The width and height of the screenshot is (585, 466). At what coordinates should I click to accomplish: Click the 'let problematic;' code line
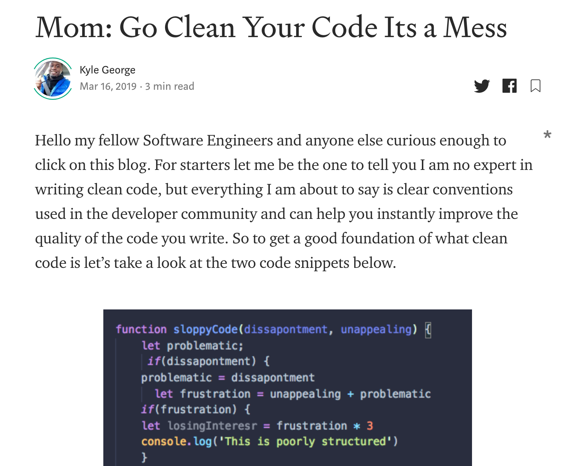(x=193, y=346)
